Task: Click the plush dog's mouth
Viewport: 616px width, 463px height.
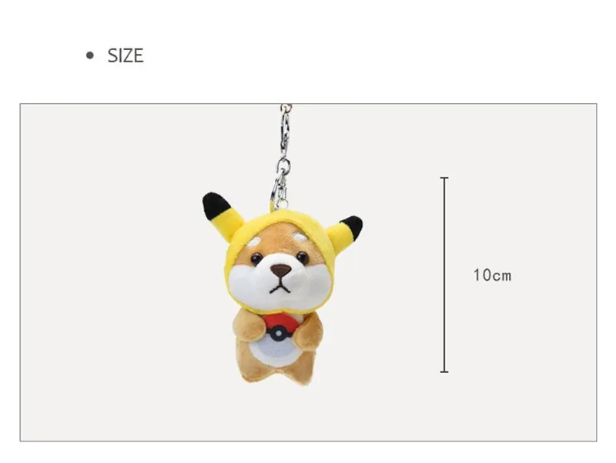Action: (x=280, y=287)
